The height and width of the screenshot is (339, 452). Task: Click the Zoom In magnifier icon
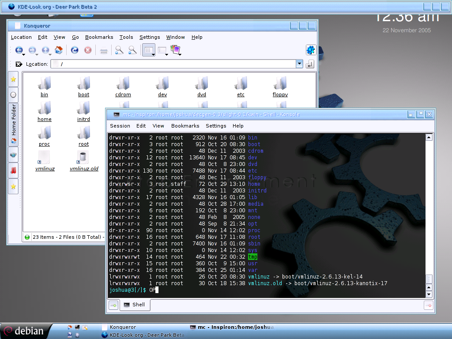coord(119,50)
